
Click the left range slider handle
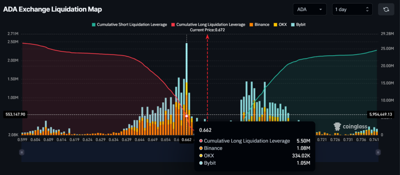[22, 152]
